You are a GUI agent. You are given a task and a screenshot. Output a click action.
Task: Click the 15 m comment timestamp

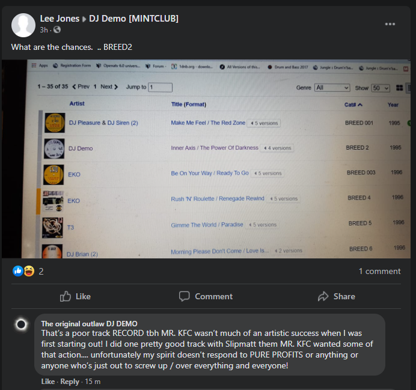93,382
